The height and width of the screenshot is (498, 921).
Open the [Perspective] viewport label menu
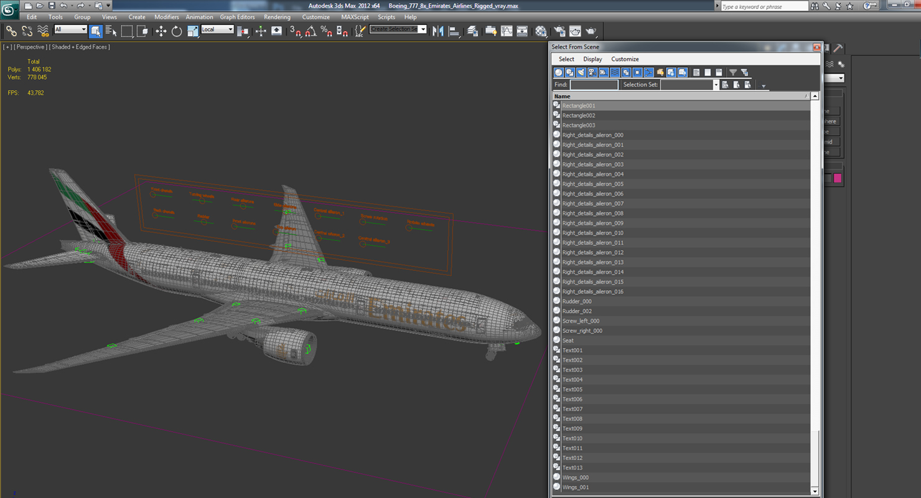(x=30, y=47)
